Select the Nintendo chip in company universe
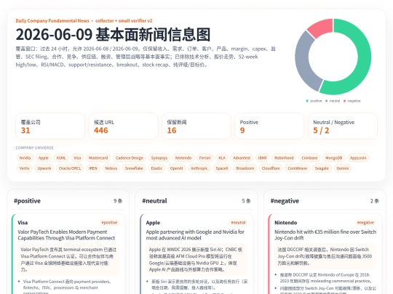This screenshot has height=294, width=393. pos(183,158)
